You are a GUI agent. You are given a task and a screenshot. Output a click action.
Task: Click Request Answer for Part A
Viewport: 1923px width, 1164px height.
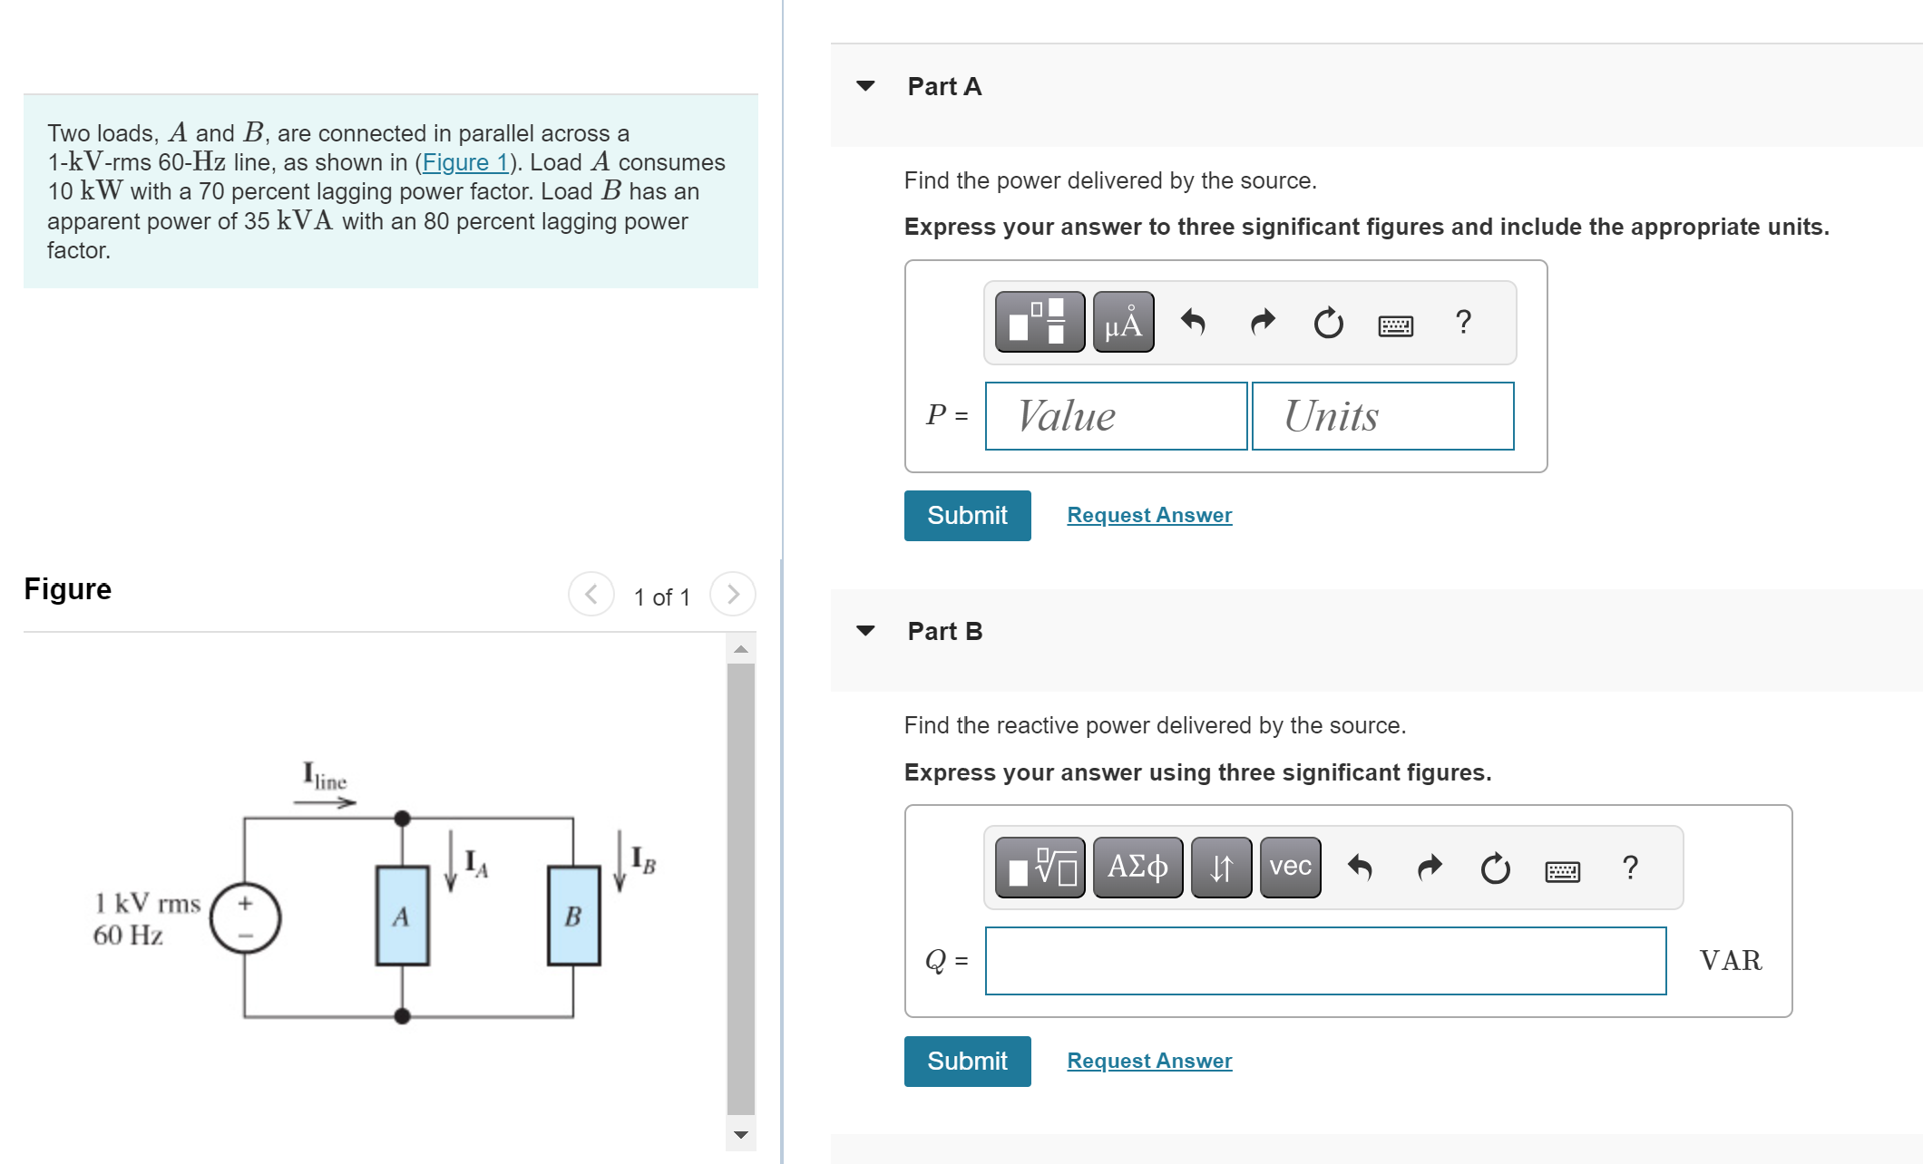click(x=1148, y=514)
